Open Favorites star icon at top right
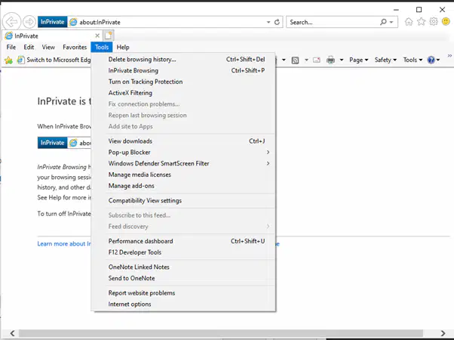Viewport: 454px width, 340px height. [421, 22]
